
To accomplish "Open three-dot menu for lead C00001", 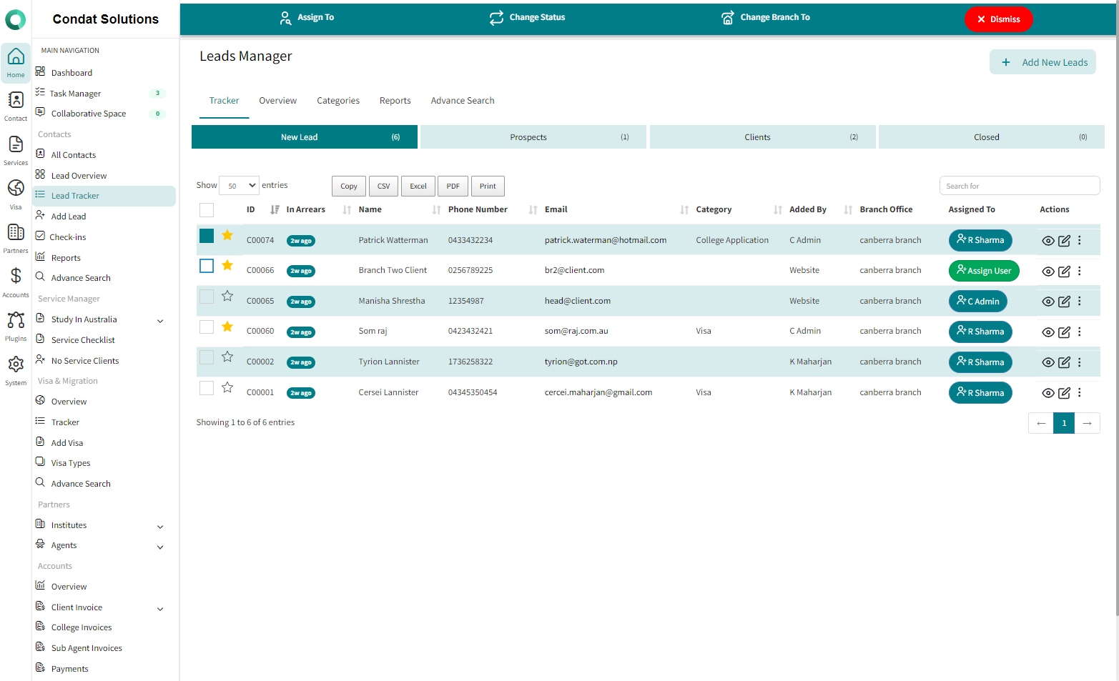I will coord(1080,393).
